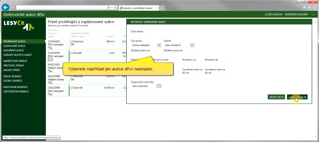Open Nepřečtené zprávy in sidebar
The height and width of the screenshot is (142, 319).
tap(15, 61)
